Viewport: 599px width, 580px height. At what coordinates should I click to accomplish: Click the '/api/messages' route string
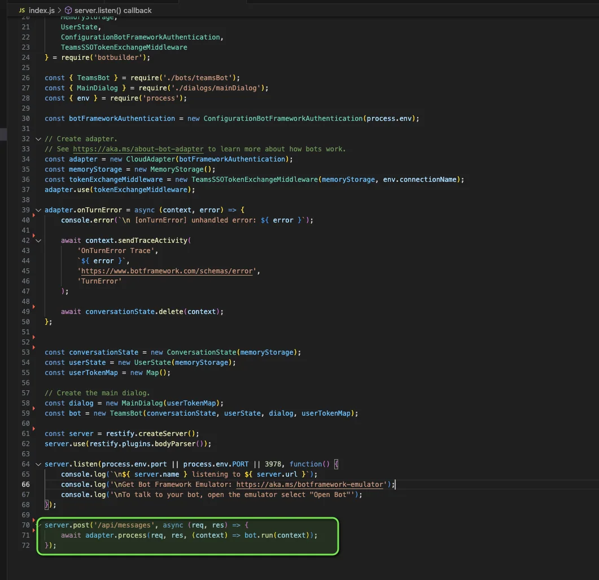pos(124,525)
